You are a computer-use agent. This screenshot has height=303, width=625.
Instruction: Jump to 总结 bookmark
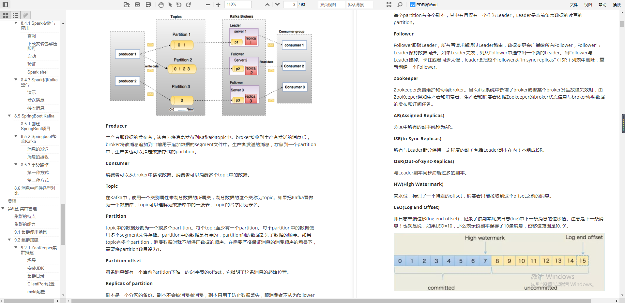(x=12, y=201)
